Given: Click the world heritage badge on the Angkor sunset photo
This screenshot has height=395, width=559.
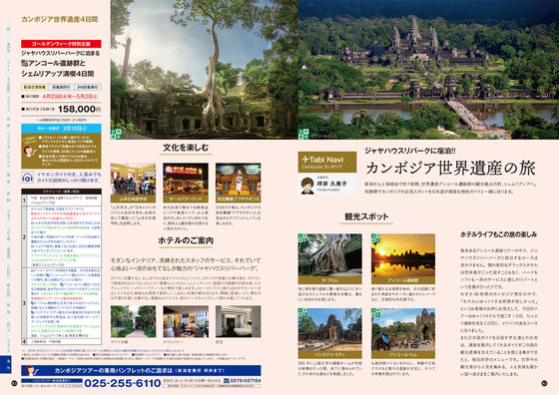Looking at the screenshot, I should [x=375, y=238].
